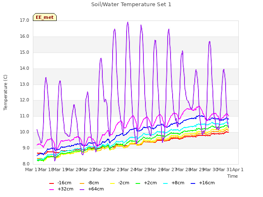Select the -16cm red legend swatch
The image size is (263, 197).
coord(51,183)
